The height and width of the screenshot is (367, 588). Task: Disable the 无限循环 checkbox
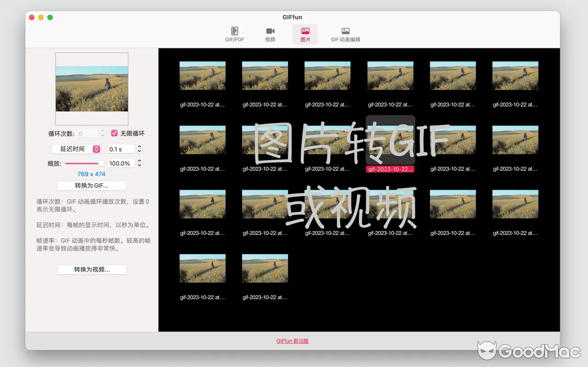pyautogui.click(x=114, y=133)
